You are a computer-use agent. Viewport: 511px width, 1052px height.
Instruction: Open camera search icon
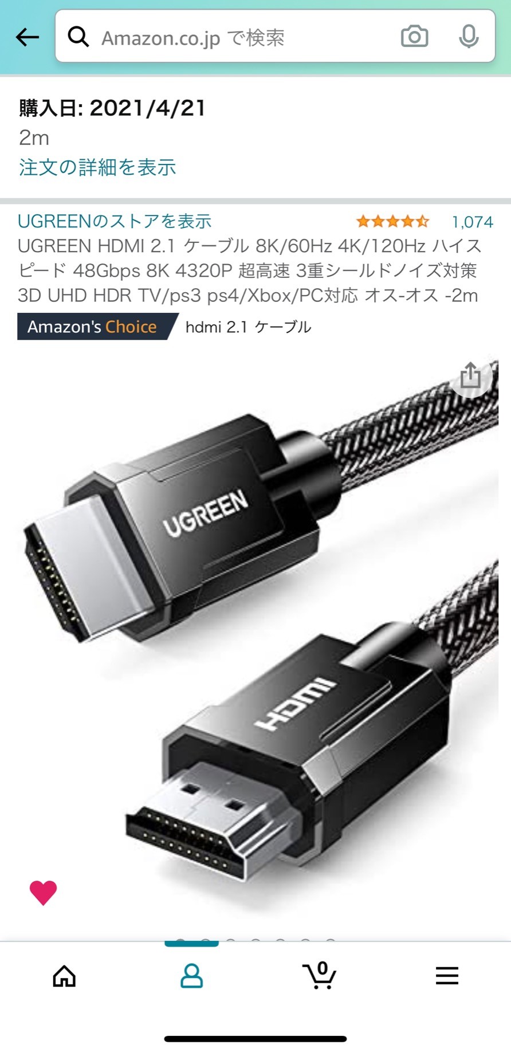(x=414, y=37)
